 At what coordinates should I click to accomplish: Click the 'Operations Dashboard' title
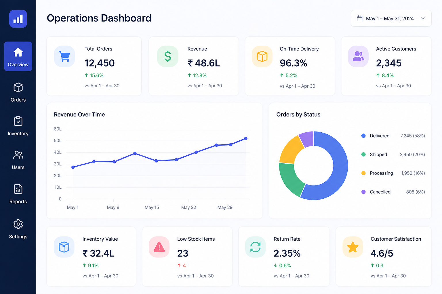coord(99,18)
